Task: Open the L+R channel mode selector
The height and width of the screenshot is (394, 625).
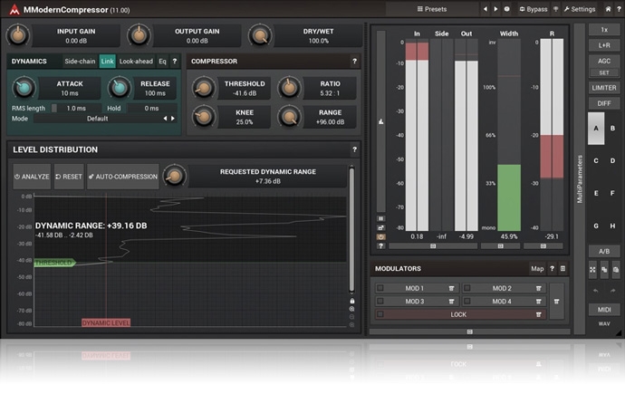Action: click(x=604, y=45)
